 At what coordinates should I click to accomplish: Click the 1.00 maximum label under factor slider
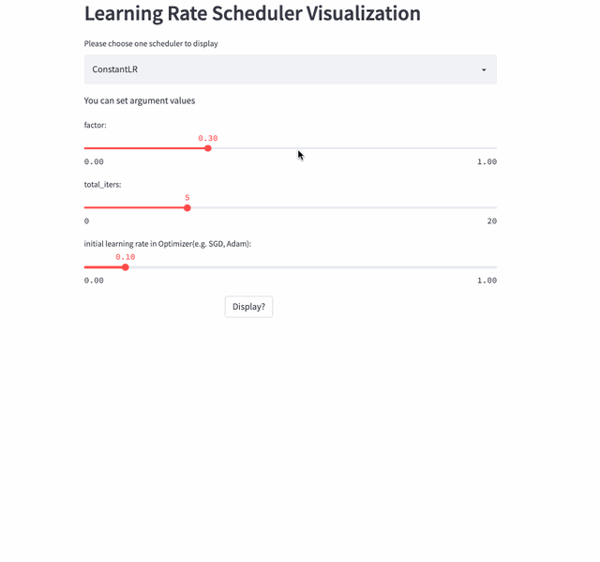tap(487, 161)
